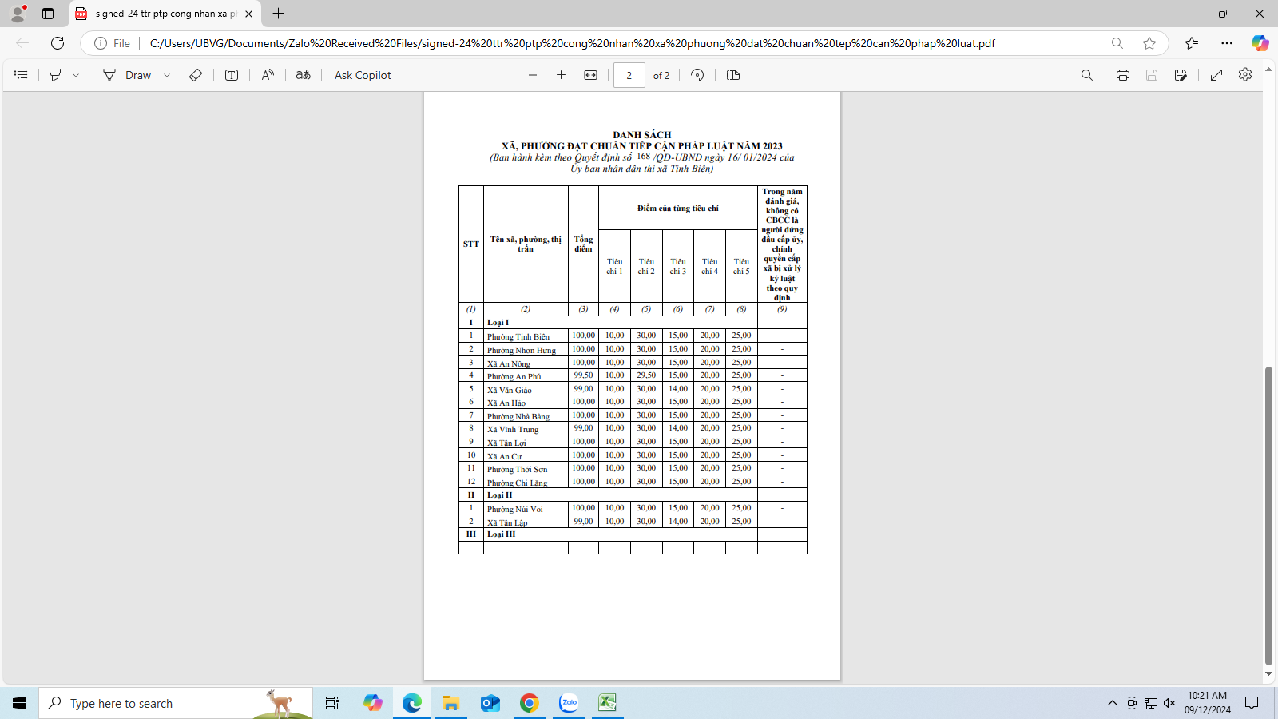The image size is (1278, 719).
Task: Open File Explorer from taskbar
Action: pyautogui.click(x=451, y=703)
